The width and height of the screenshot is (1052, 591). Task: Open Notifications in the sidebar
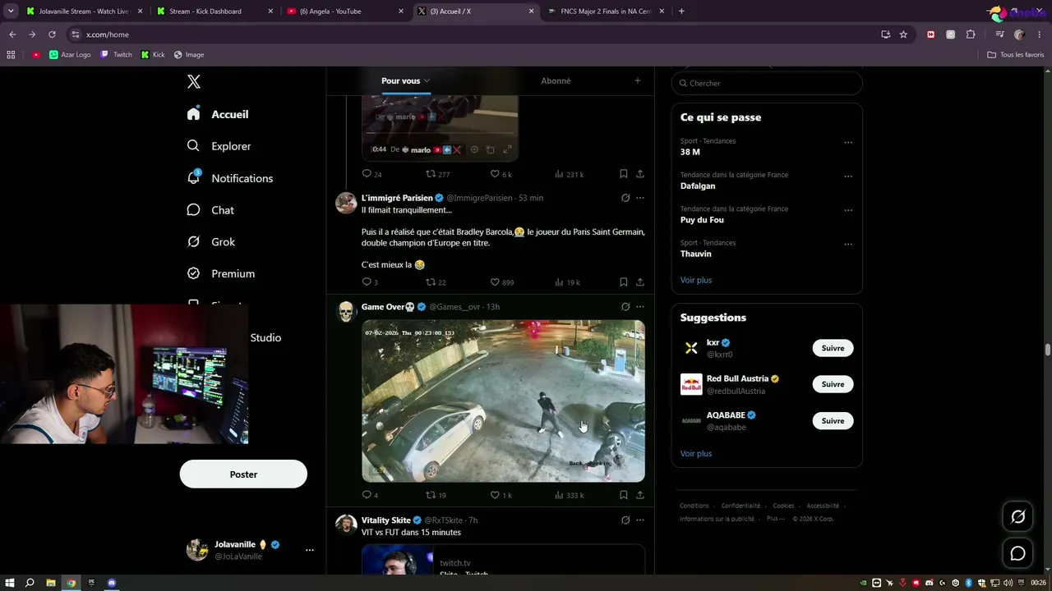(x=229, y=178)
